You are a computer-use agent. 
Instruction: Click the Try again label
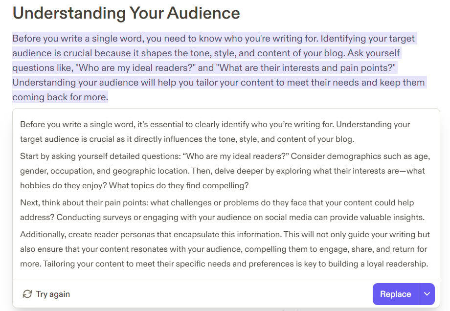pyautogui.click(x=52, y=294)
